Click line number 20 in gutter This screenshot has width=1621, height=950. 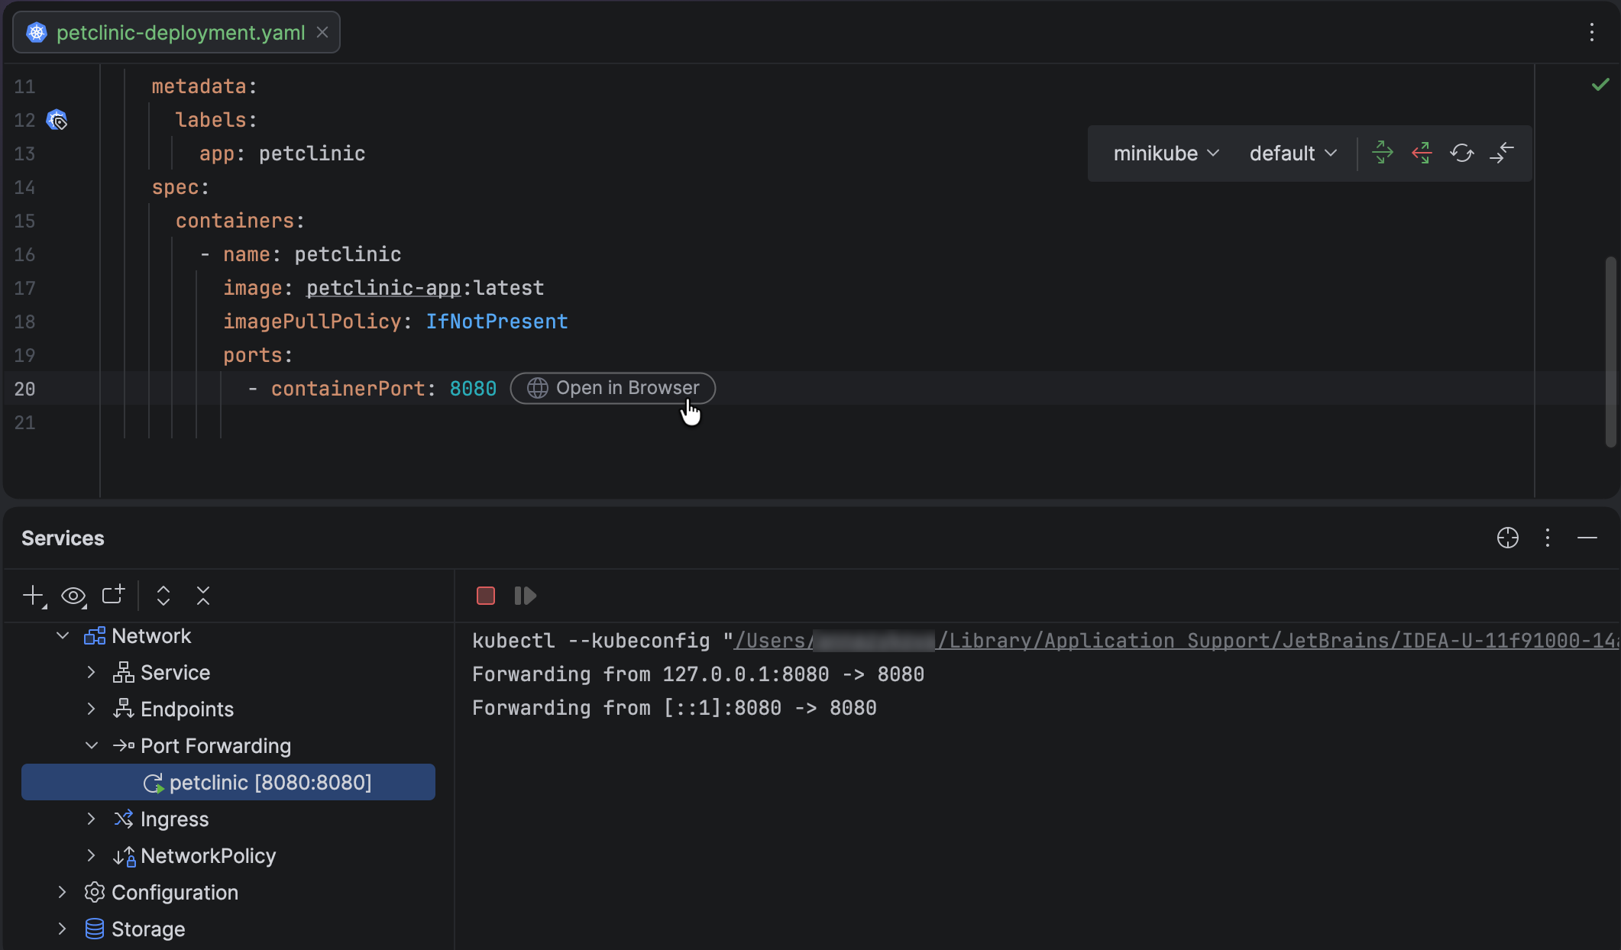pyautogui.click(x=24, y=389)
